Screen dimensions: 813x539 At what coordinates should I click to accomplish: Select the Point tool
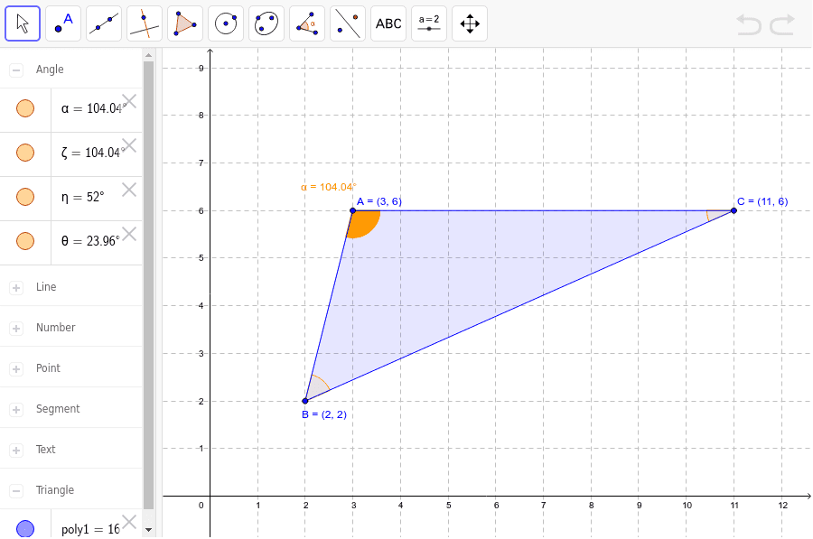point(63,23)
